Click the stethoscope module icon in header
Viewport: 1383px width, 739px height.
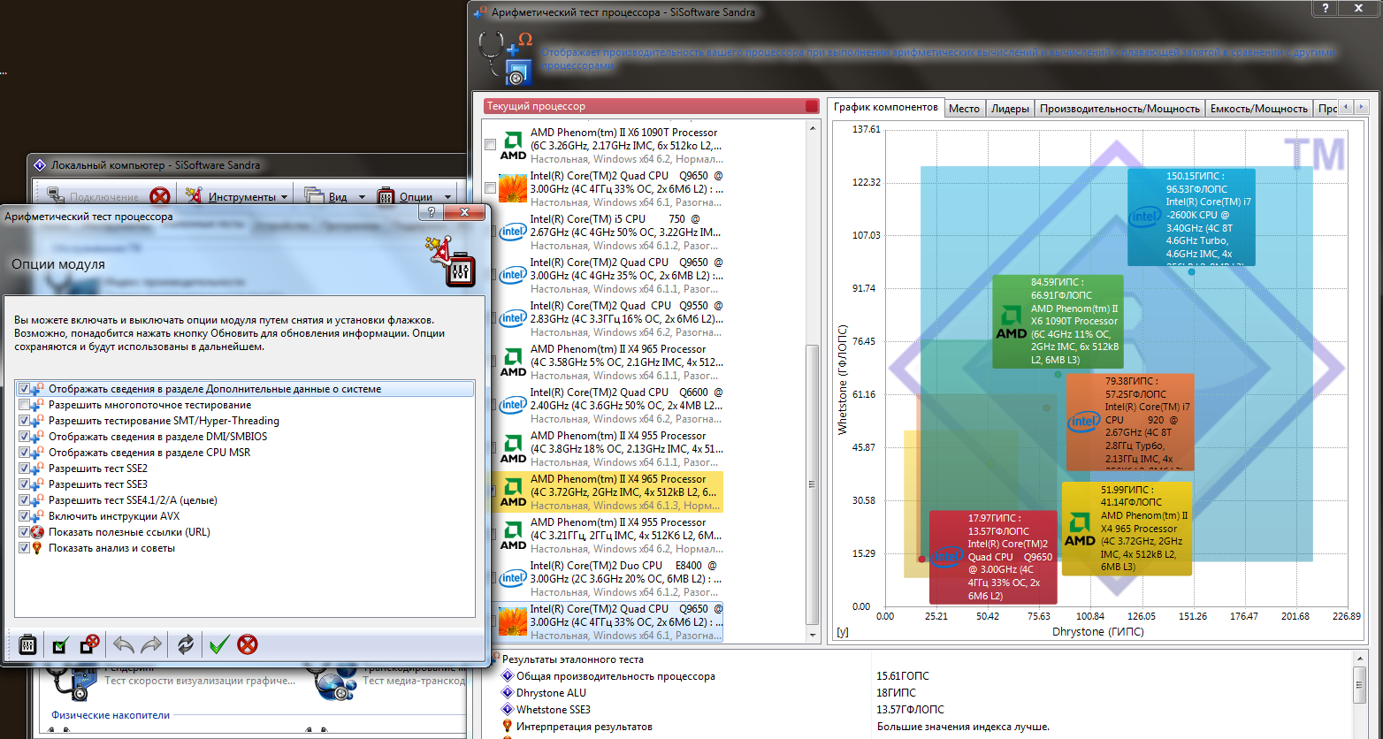tap(506, 58)
